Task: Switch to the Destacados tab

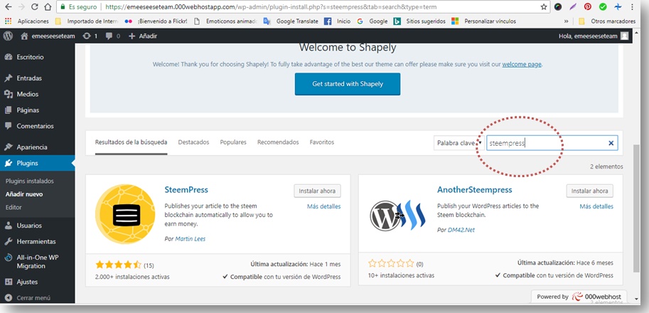Action: 194,142
